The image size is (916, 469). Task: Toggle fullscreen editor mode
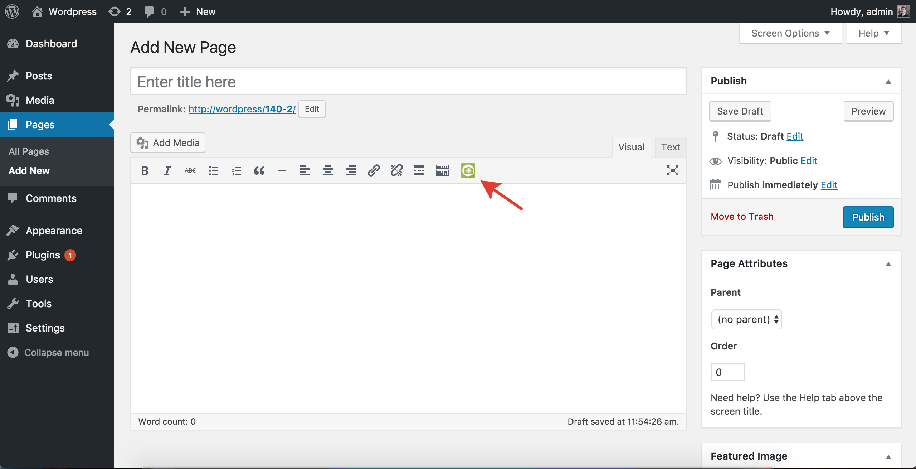pos(673,170)
